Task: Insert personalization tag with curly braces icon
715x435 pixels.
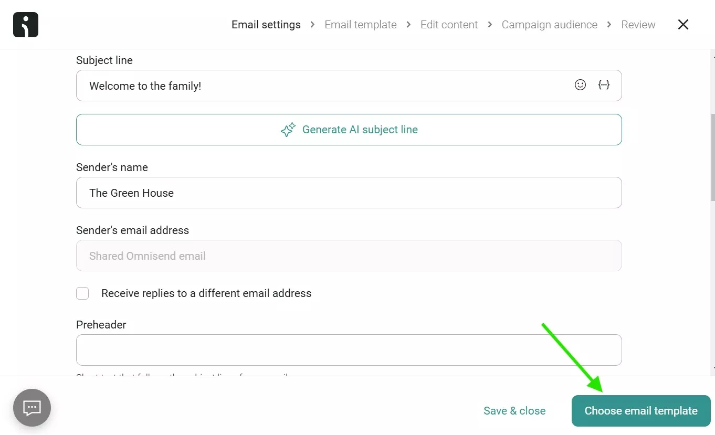Action: [604, 85]
